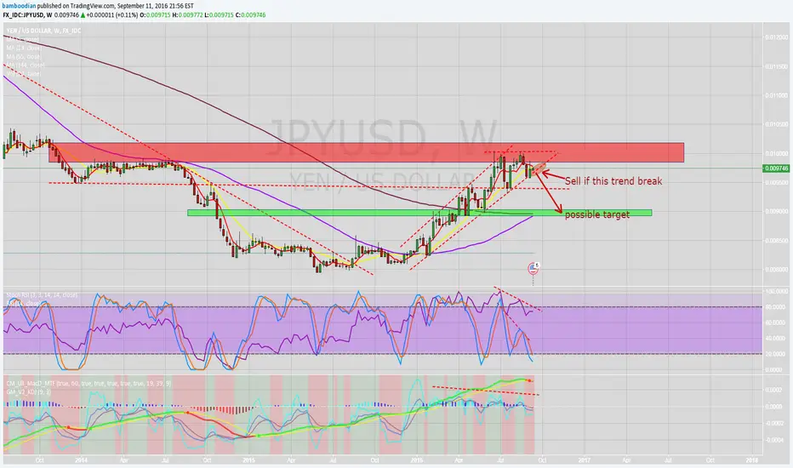793x468 pixels.
Task: Click the YEN / US DOLLAR, W, FX_IDC legend
Action: tap(43, 31)
